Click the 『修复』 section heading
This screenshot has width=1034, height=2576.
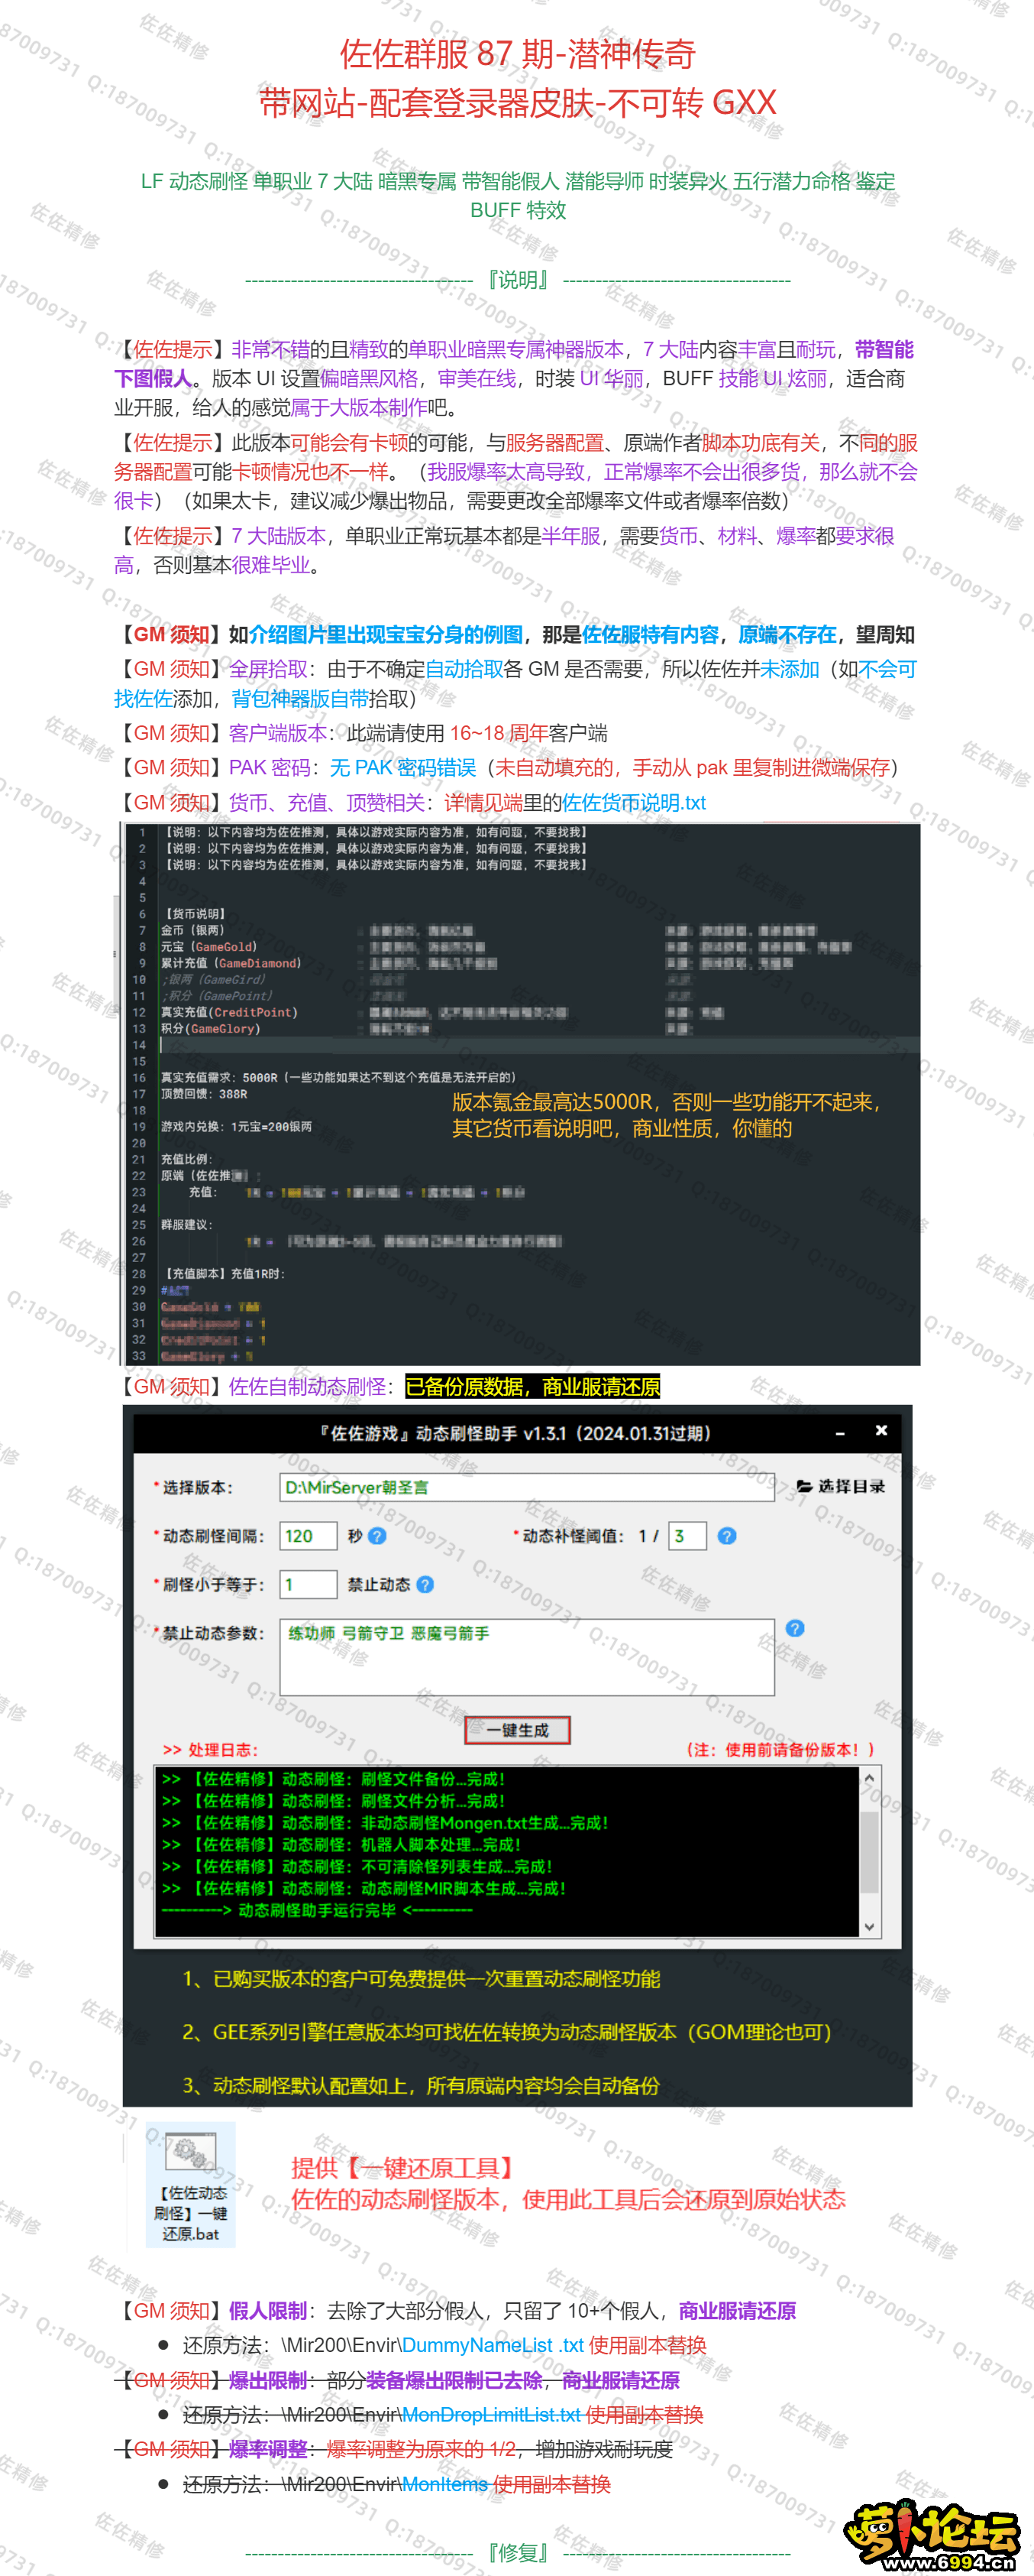[x=518, y=2553]
